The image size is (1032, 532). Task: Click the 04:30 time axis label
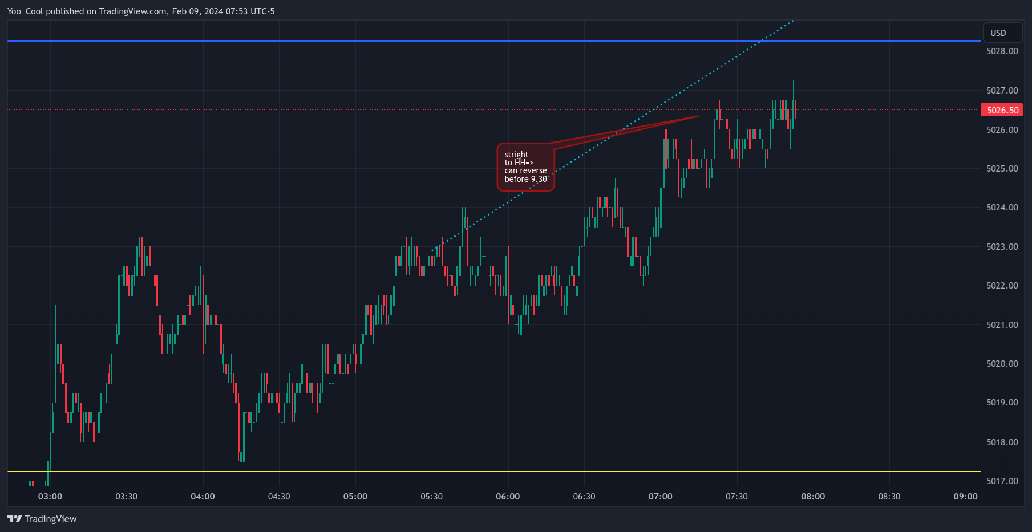tap(279, 497)
